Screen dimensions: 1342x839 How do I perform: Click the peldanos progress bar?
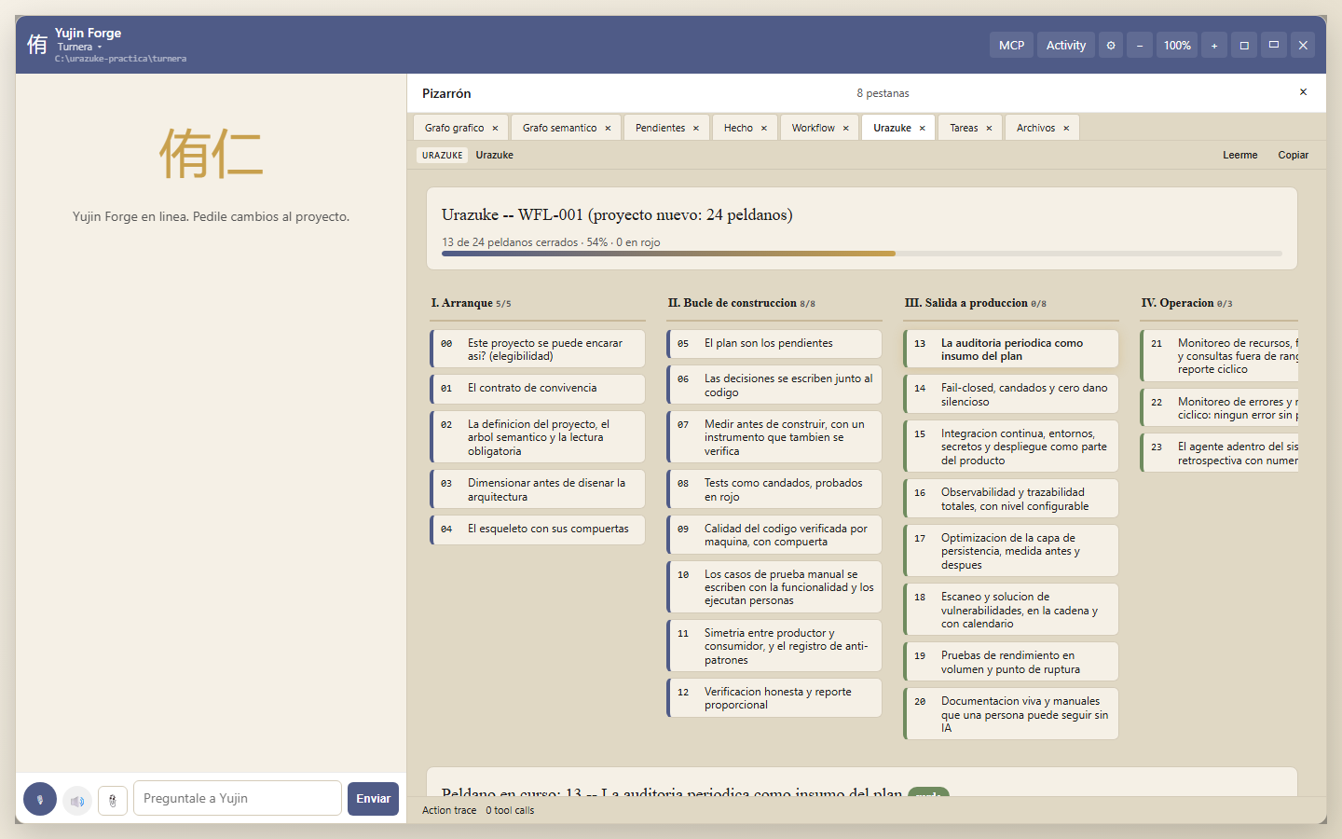(862, 254)
